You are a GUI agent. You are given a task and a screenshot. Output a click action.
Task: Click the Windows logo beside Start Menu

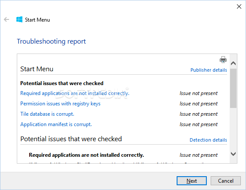point(19,19)
